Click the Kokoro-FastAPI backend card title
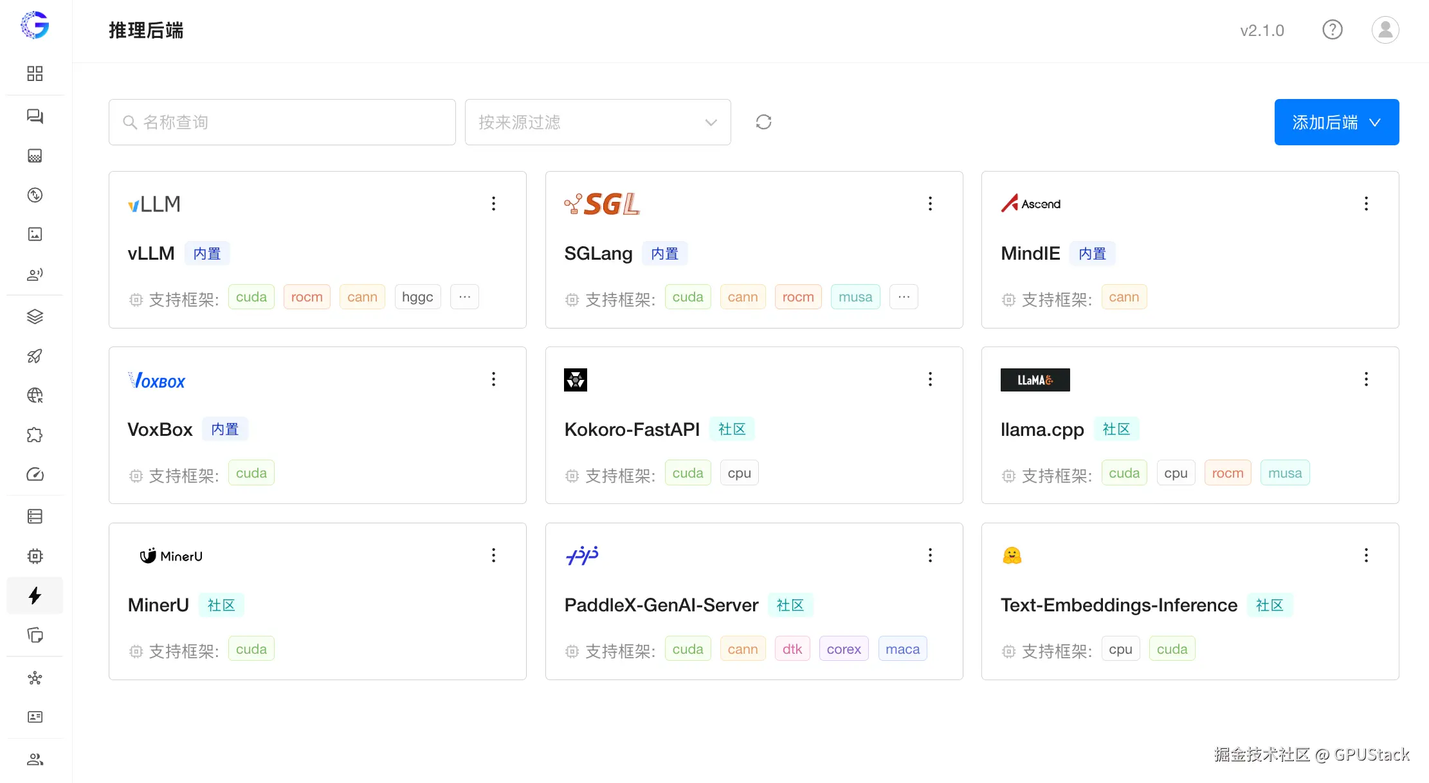 click(632, 429)
